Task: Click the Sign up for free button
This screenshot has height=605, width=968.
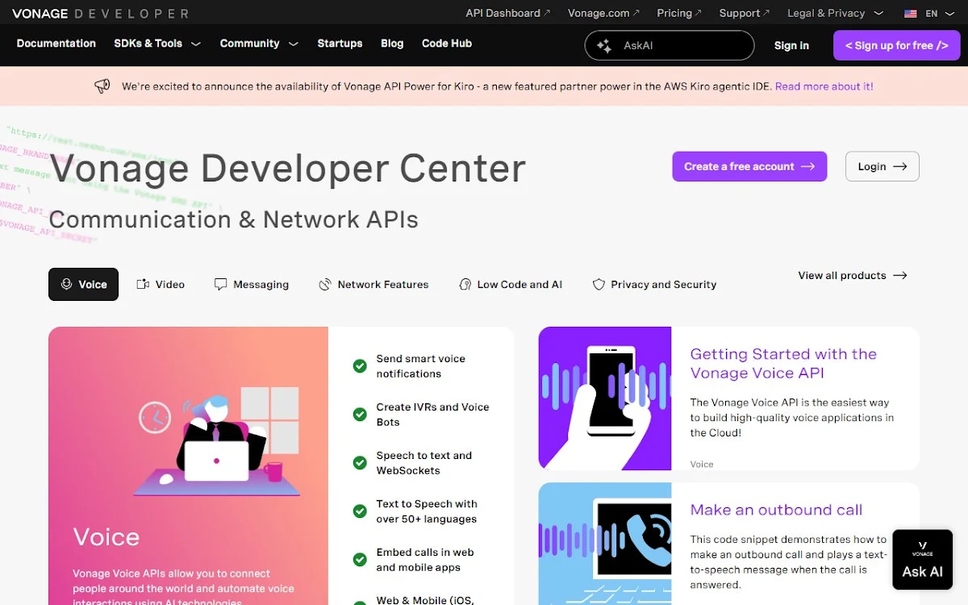Action: coord(897,46)
